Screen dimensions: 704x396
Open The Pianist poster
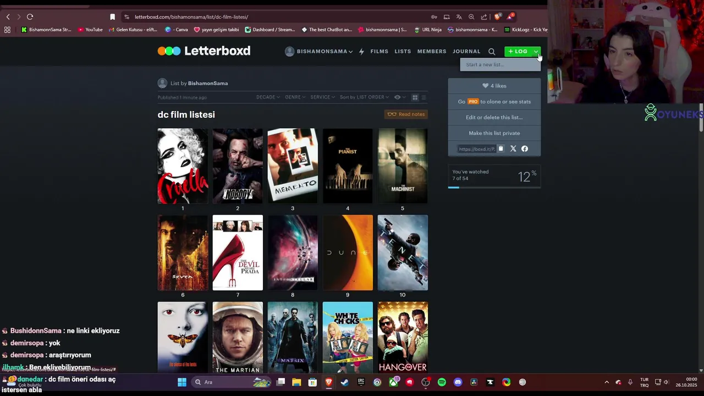coord(348,166)
